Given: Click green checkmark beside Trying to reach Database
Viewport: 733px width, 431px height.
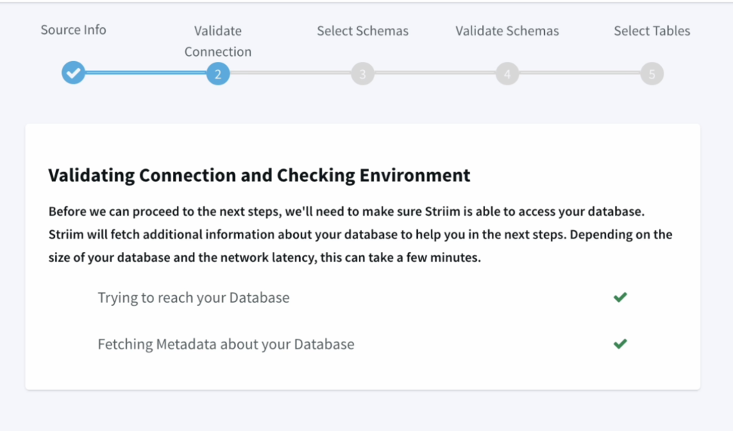Looking at the screenshot, I should tap(620, 297).
